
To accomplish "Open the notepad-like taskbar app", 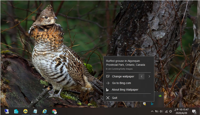I will 35,112.
